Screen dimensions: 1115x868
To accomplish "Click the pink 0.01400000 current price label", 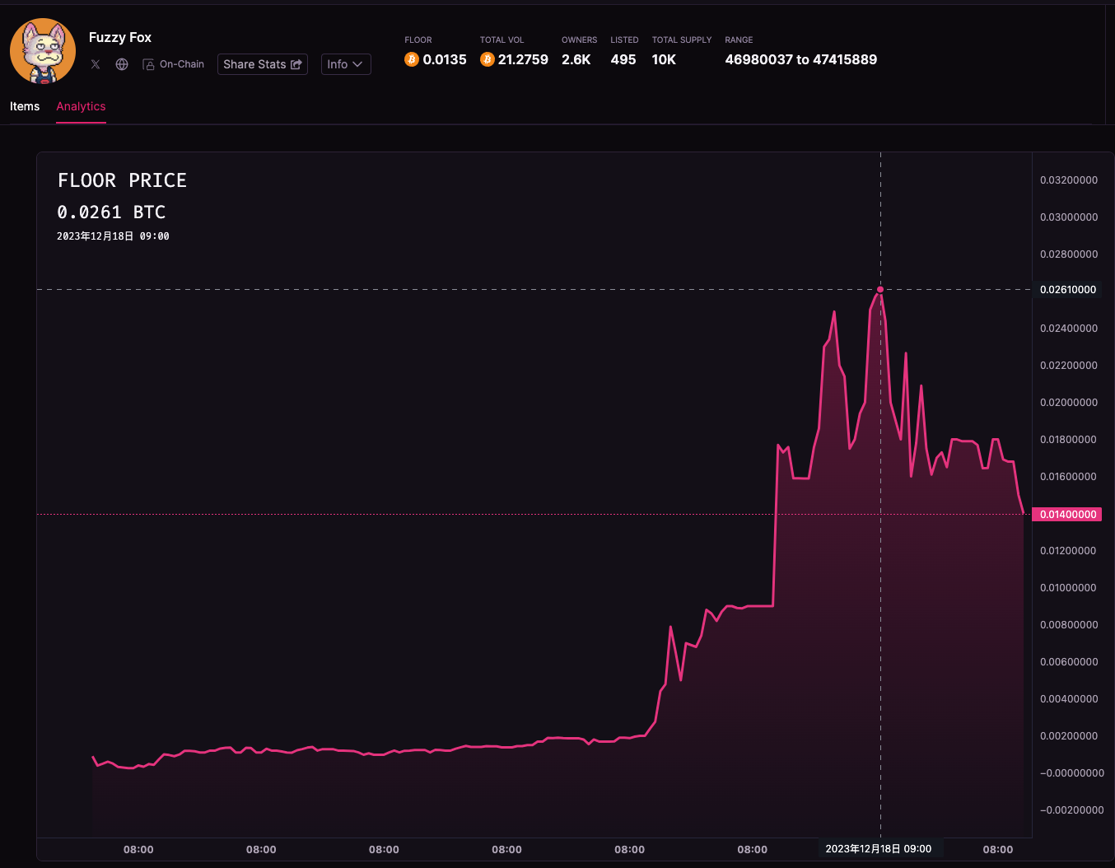I will click(1067, 514).
